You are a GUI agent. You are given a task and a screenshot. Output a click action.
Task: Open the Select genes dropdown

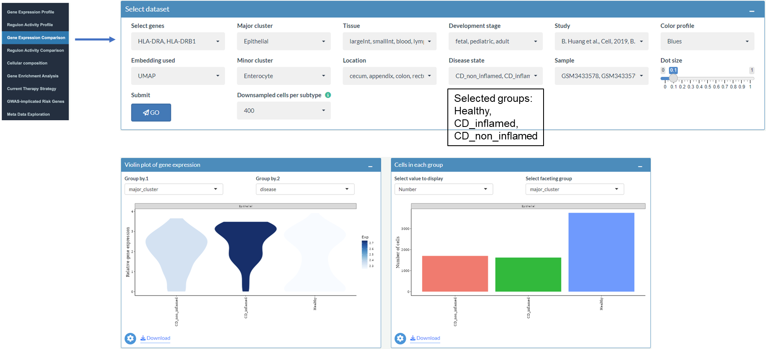(178, 41)
